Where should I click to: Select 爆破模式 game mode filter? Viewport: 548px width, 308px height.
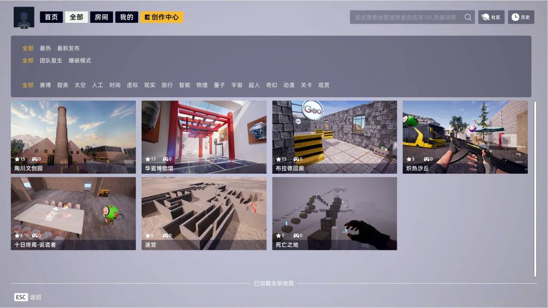tap(80, 60)
